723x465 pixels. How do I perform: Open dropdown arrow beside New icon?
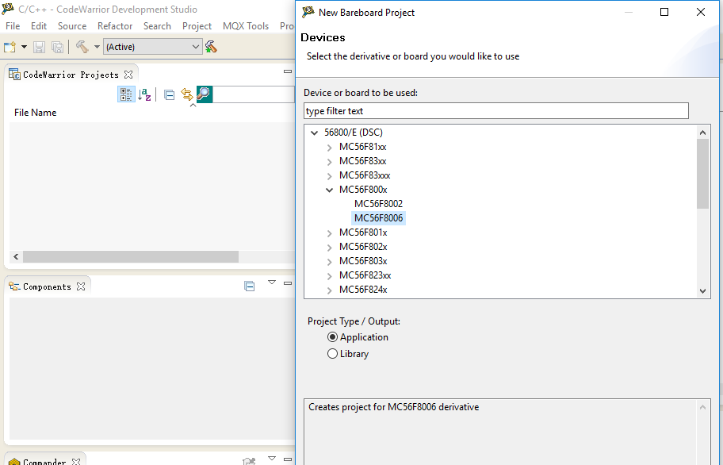24,47
